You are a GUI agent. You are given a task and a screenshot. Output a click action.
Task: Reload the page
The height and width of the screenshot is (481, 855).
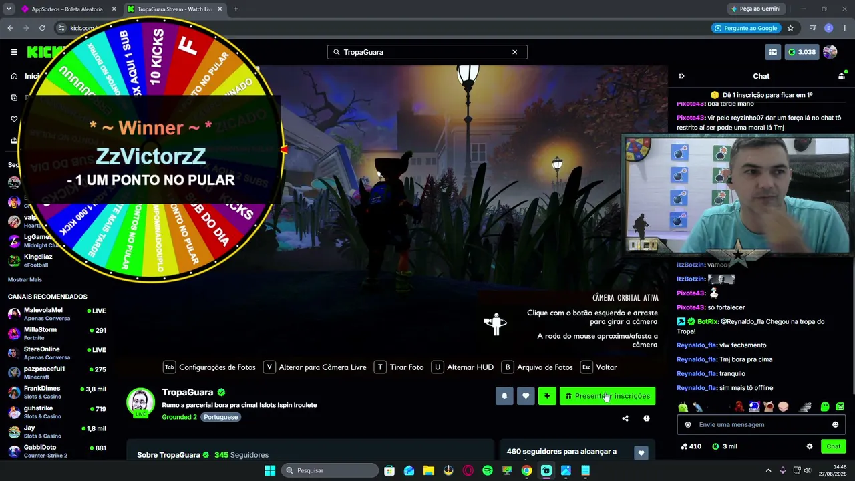pyautogui.click(x=42, y=28)
